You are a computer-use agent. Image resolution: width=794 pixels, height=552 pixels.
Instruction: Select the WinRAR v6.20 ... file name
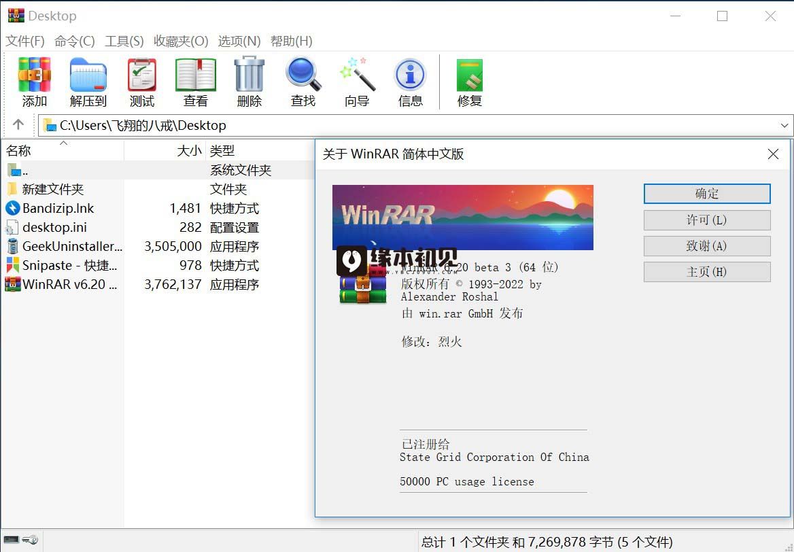[70, 284]
